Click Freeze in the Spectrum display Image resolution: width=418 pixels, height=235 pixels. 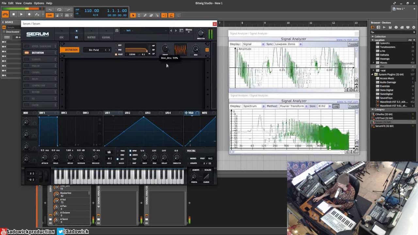[353, 106]
